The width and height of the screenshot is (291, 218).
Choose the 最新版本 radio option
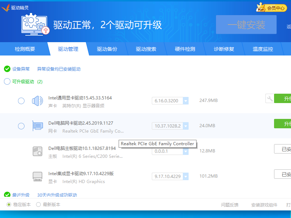tap(39, 205)
